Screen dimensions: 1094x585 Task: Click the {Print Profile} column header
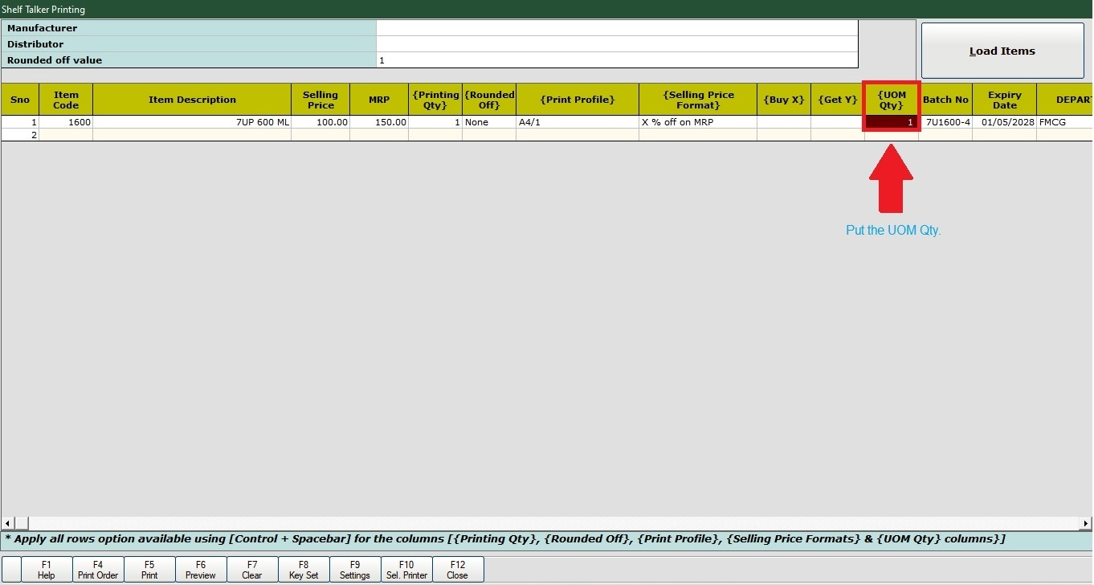click(578, 100)
